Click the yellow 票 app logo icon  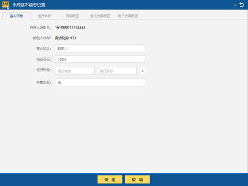tap(5, 5)
